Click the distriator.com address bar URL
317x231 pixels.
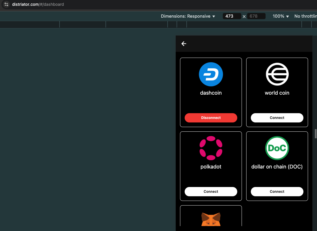click(38, 4)
